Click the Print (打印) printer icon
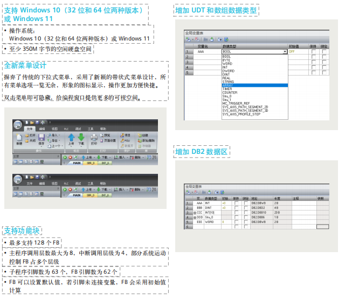The width and height of the screenshot is (345, 298). click(x=94, y=138)
